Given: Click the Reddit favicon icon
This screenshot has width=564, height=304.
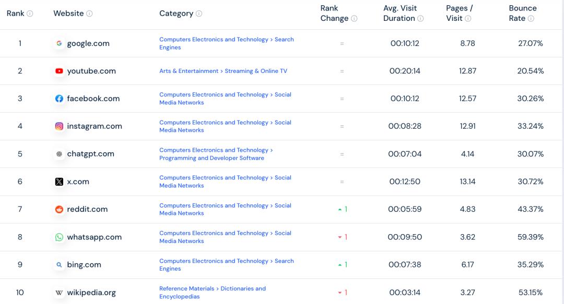Looking at the screenshot, I should (x=60, y=209).
